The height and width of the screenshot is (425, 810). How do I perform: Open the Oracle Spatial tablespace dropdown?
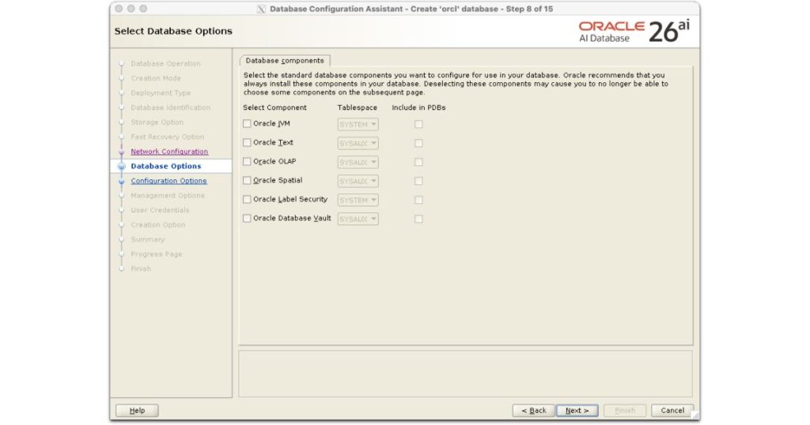[358, 181]
